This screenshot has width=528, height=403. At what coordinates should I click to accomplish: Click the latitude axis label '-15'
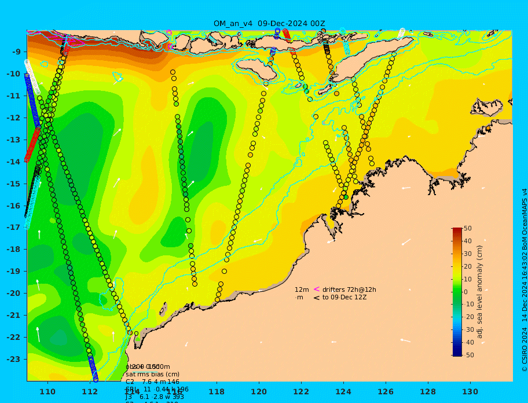point(13,184)
